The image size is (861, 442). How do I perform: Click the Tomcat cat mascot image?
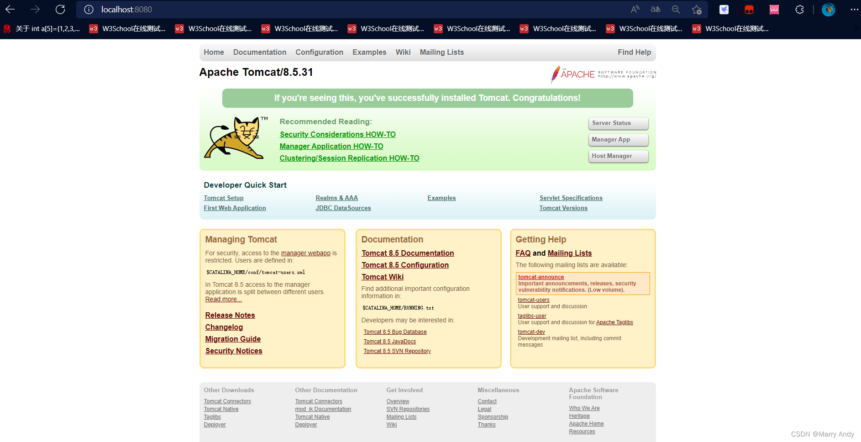click(x=236, y=137)
